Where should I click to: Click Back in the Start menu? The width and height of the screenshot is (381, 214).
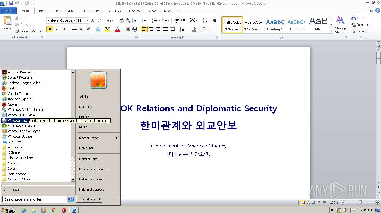click(16, 190)
